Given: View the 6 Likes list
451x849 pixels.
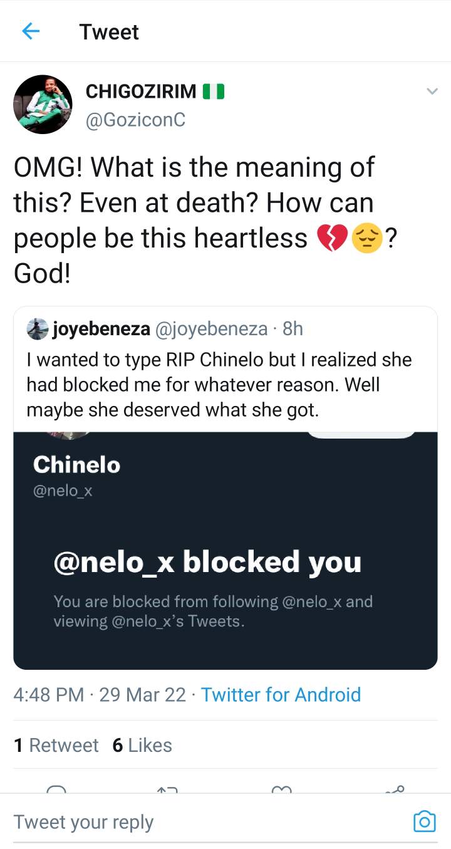Looking at the screenshot, I should point(142,745).
